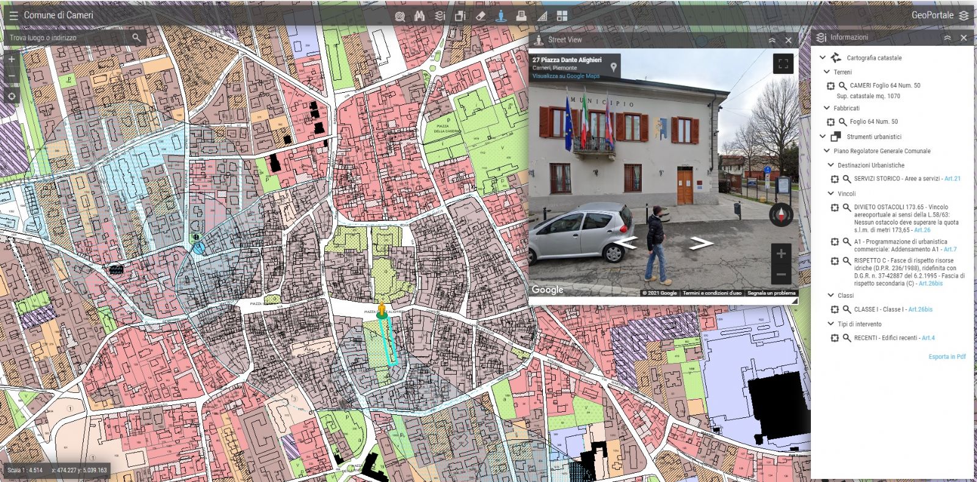Zoom to RISPETTO C feature with the magnifier
Viewport: 977px width, 482px height.
click(847, 261)
